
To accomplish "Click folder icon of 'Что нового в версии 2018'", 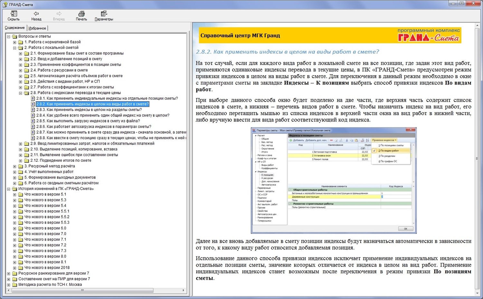I will pos(21,268).
